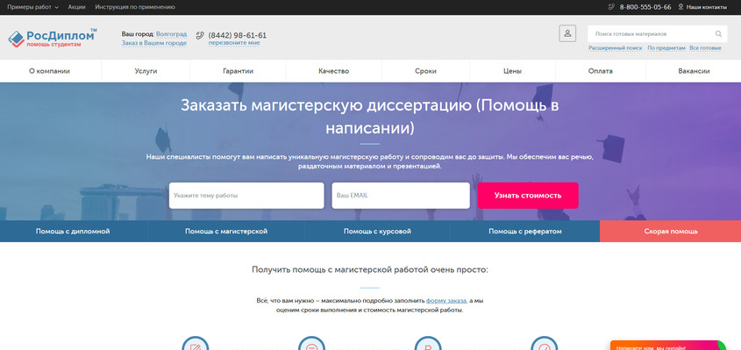This screenshot has width=741, height=350.
Task: Open the Цены menu
Action: (x=512, y=71)
